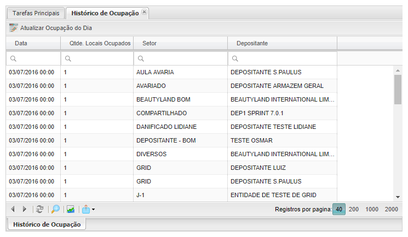408x237 pixels.
Task: Switch to Tarefas Principais tab
Action: [x=36, y=13]
